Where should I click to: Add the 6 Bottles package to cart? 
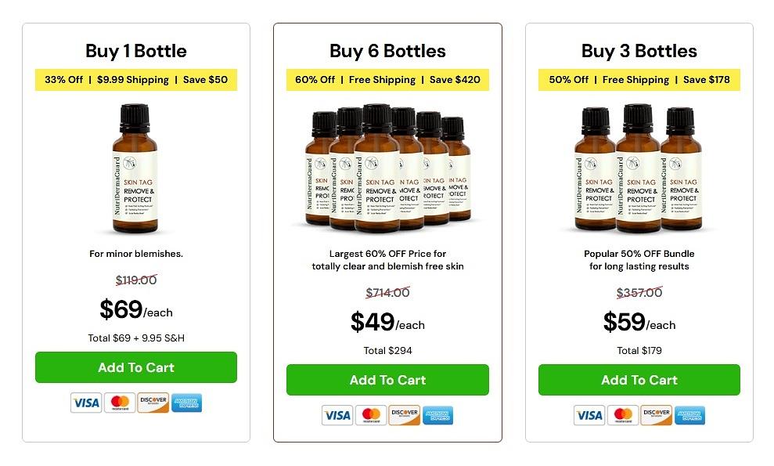pyautogui.click(x=387, y=380)
